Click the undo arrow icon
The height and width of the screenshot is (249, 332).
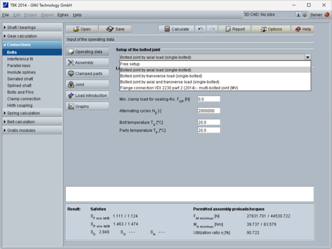tap(200, 29)
